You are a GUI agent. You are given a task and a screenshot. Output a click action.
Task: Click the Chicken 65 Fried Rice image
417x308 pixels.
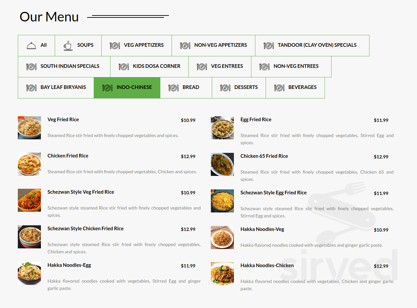point(222,164)
